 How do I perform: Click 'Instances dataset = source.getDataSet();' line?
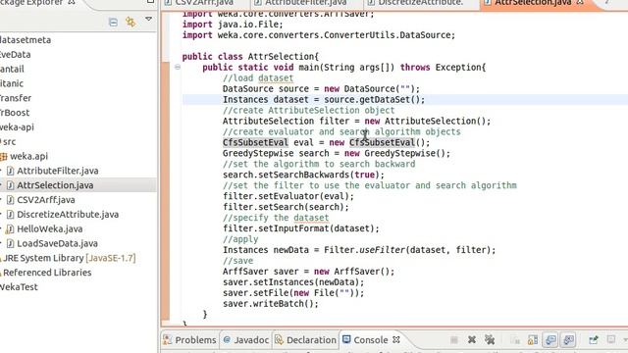(x=324, y=100)
